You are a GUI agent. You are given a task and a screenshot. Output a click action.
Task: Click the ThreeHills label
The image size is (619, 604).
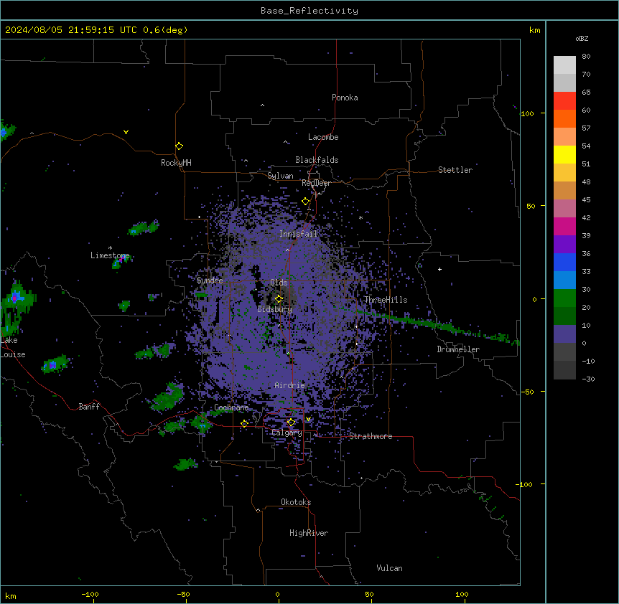coord(386,300)
